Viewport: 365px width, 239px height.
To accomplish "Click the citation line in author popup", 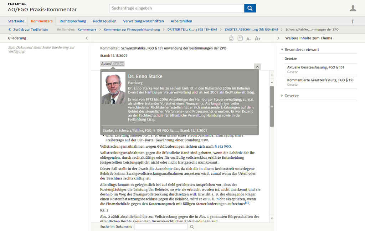I will pos(155,131).
